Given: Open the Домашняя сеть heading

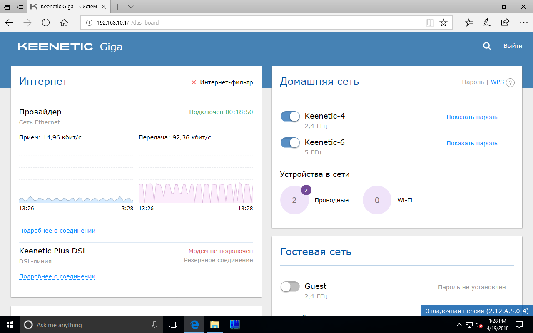Looking at the screenshot, I should click(x=319, y=82).
